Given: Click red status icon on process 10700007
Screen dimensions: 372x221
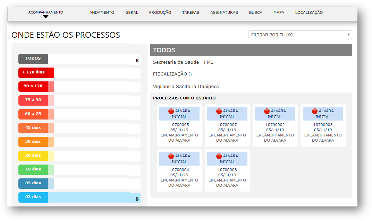Looking at the screenshot, I should pos(219,111).
